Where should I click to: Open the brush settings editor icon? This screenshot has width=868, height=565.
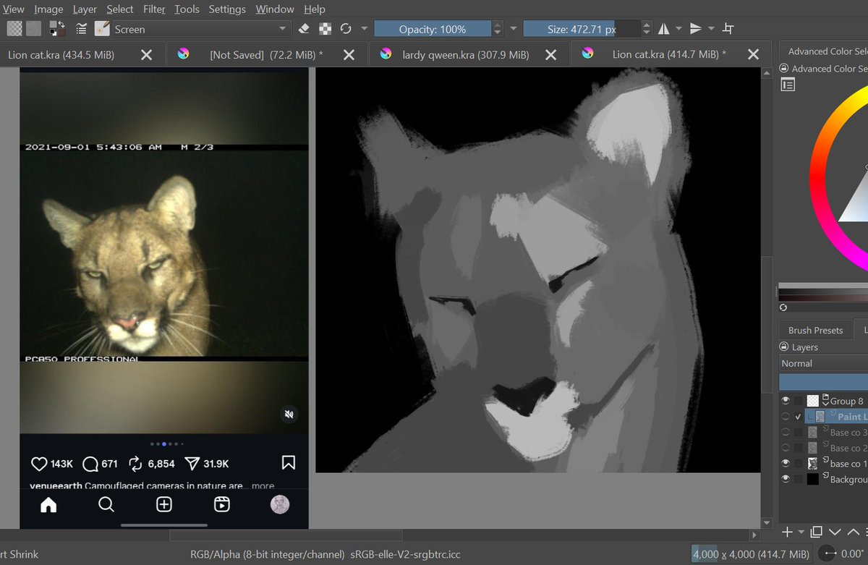point(81,29)
